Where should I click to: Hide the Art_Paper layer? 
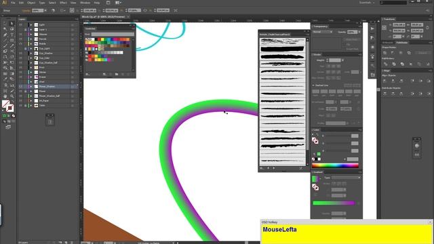[x=21, y=101]
